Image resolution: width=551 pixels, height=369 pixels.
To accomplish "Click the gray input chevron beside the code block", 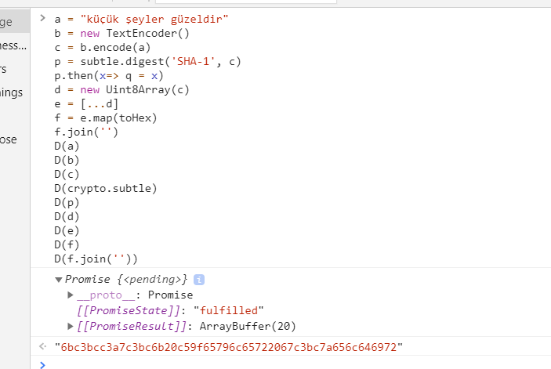I will pyautogui.click(x=42, y=18).
